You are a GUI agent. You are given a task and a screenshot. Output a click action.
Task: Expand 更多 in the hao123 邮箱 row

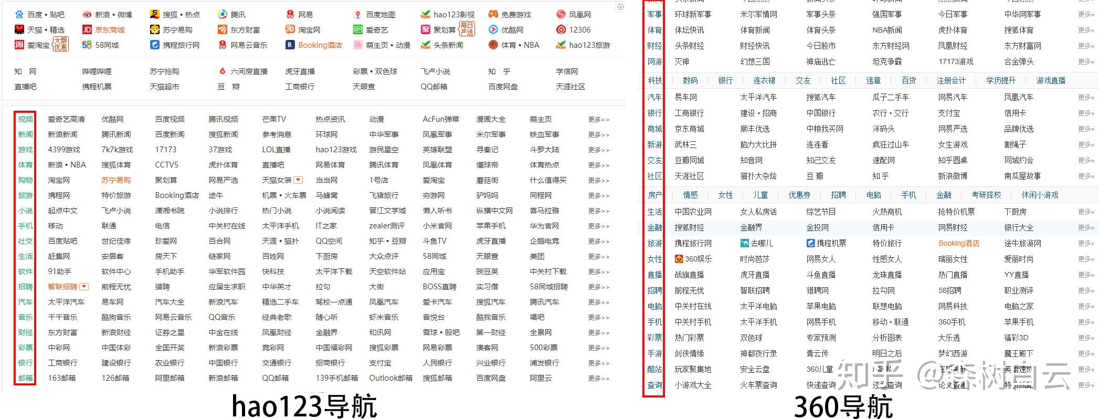point(598,378)
